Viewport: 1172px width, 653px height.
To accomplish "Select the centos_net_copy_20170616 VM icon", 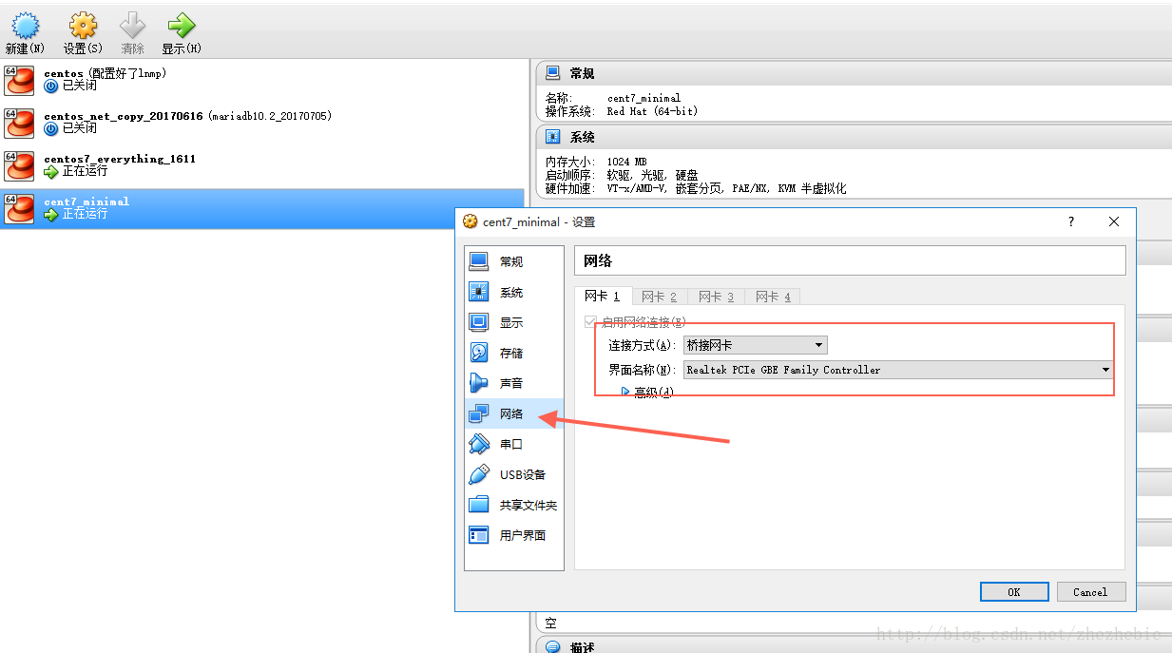I will point(19,123).
